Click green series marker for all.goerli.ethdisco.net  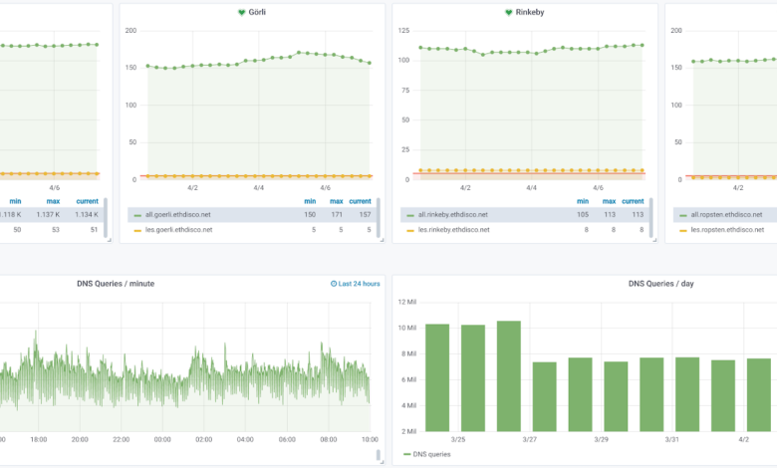pos(137,214)
